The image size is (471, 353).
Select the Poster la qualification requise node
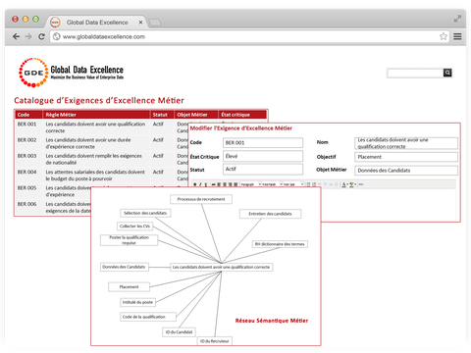[x=129, y=240]
